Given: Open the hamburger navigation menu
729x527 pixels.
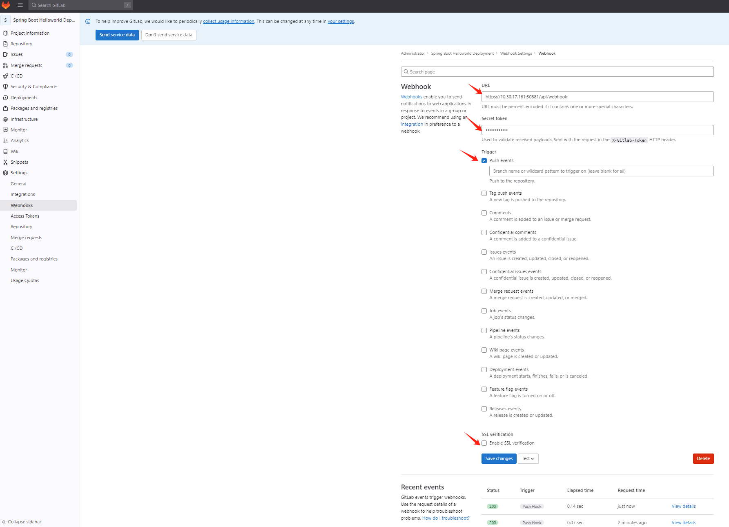Looking at the screenshot, I should coord(20,5).
